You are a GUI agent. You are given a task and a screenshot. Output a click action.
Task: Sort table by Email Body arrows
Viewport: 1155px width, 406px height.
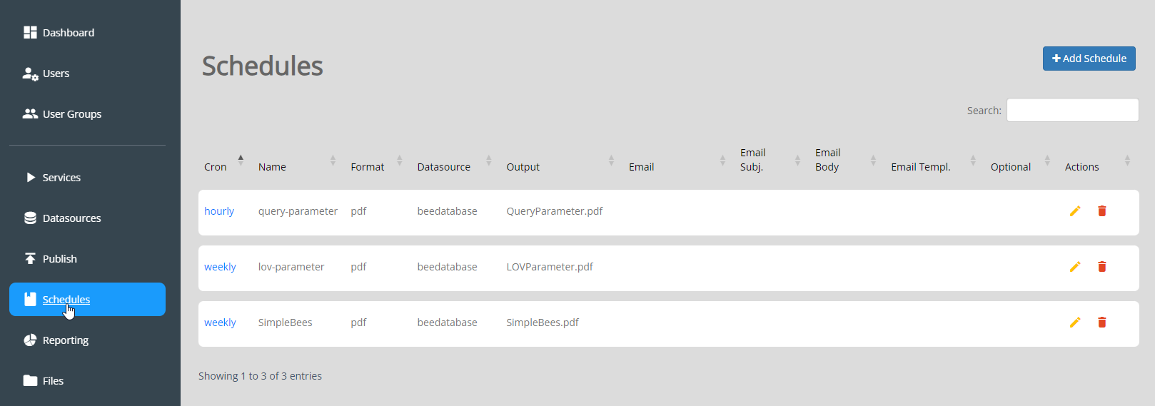(873, 161)
